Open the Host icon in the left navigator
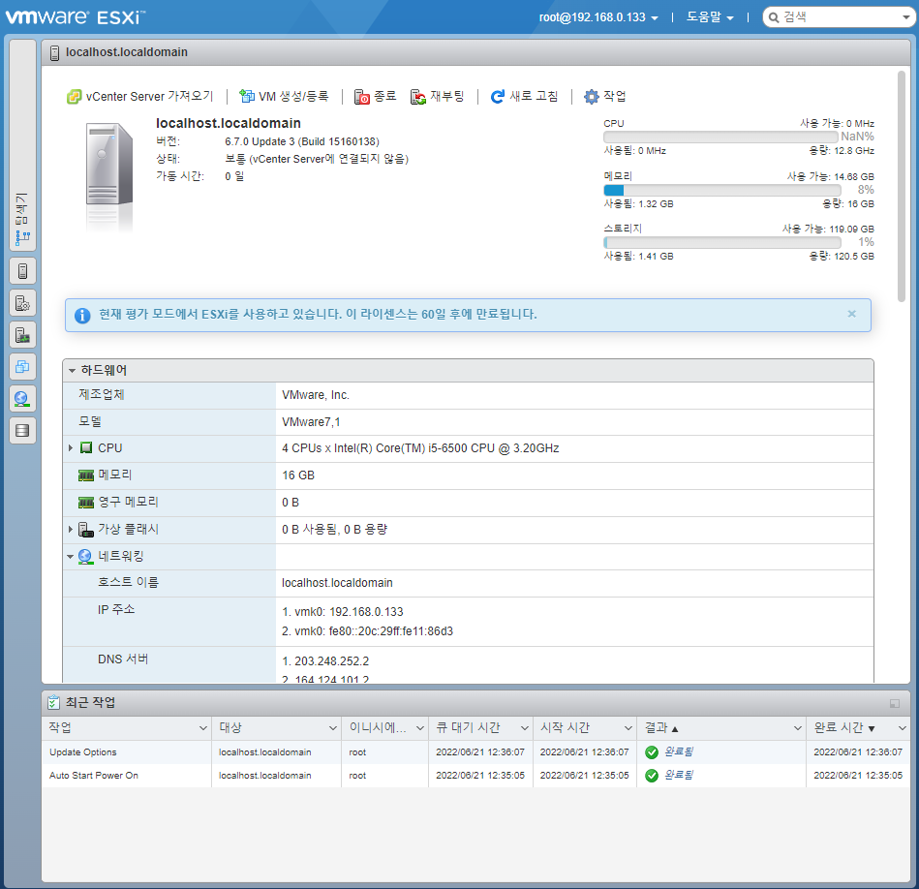 coord(23,271)
